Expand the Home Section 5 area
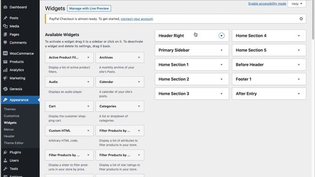The height and width of the screenshot is (177, 315). 299,50
